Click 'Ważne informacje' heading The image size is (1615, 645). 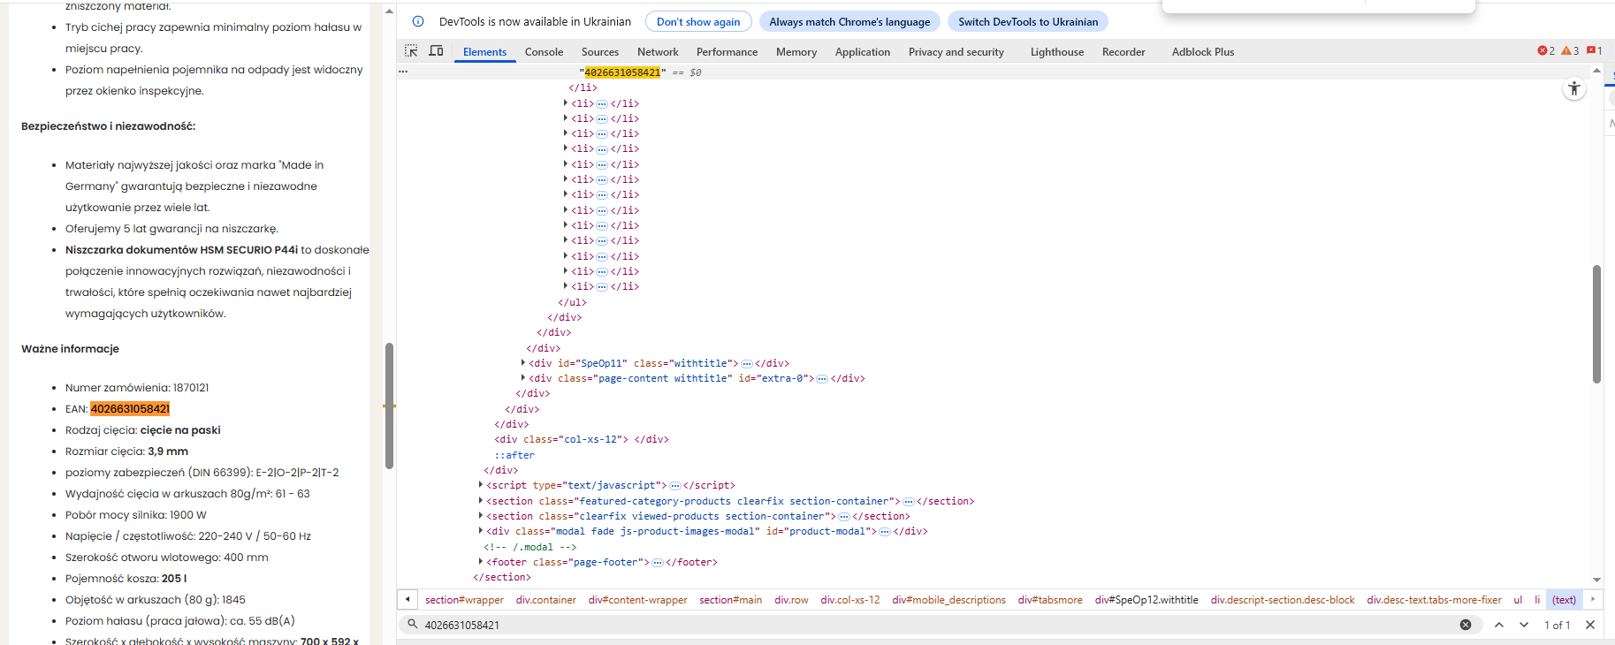pos(70,349)
